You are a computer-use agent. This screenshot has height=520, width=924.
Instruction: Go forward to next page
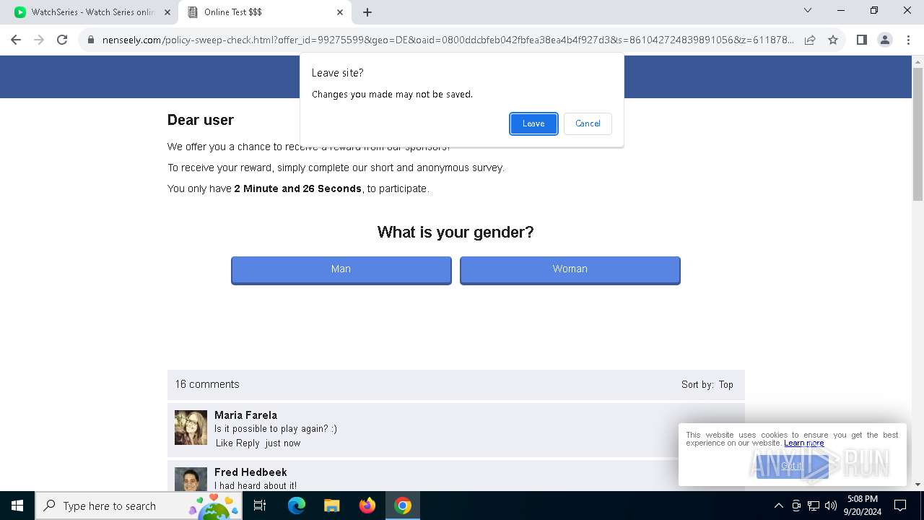pyautogui.click(x=39, y=40)
